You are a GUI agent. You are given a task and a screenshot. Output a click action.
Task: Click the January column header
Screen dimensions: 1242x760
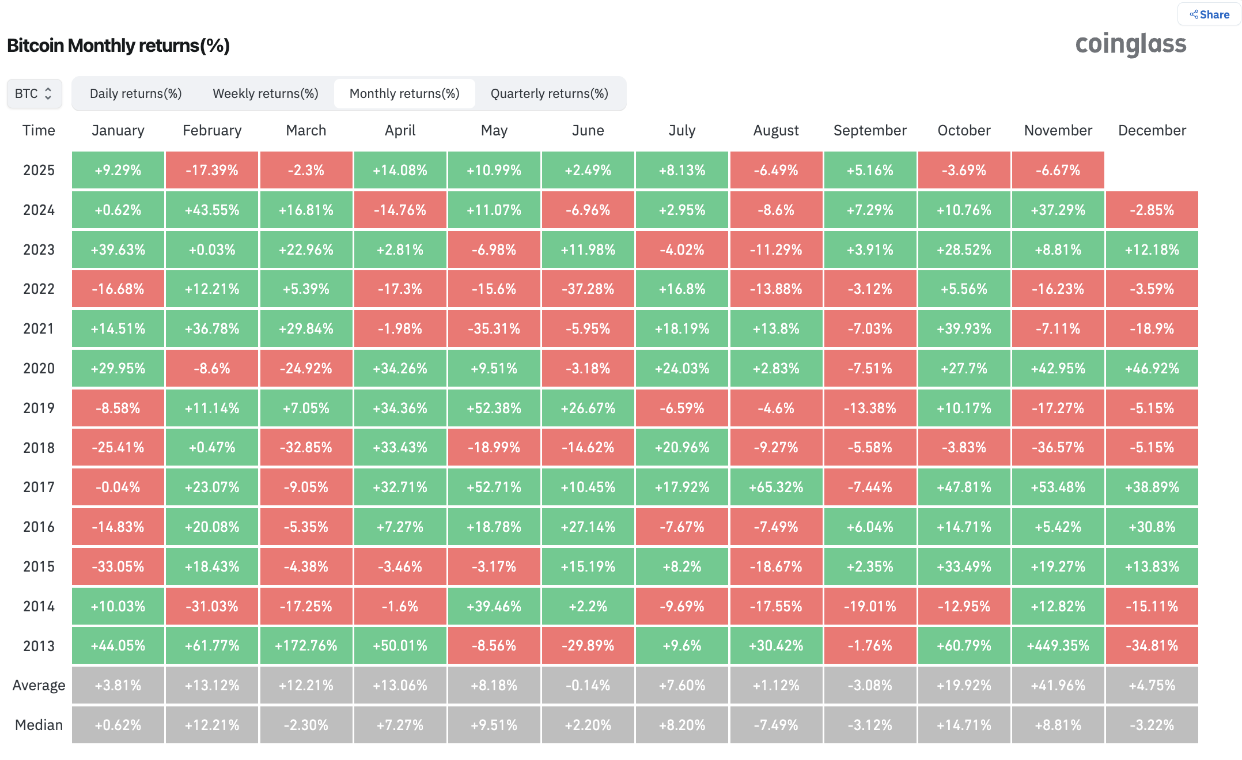click(118, 130)
